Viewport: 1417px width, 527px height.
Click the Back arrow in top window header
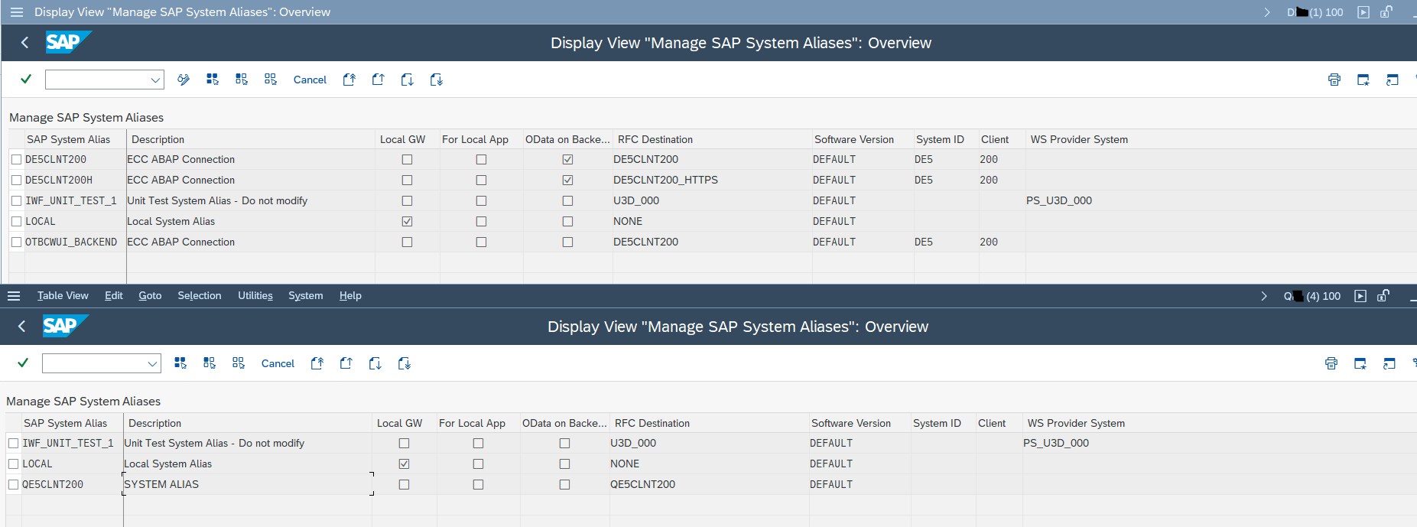point(24,43)
